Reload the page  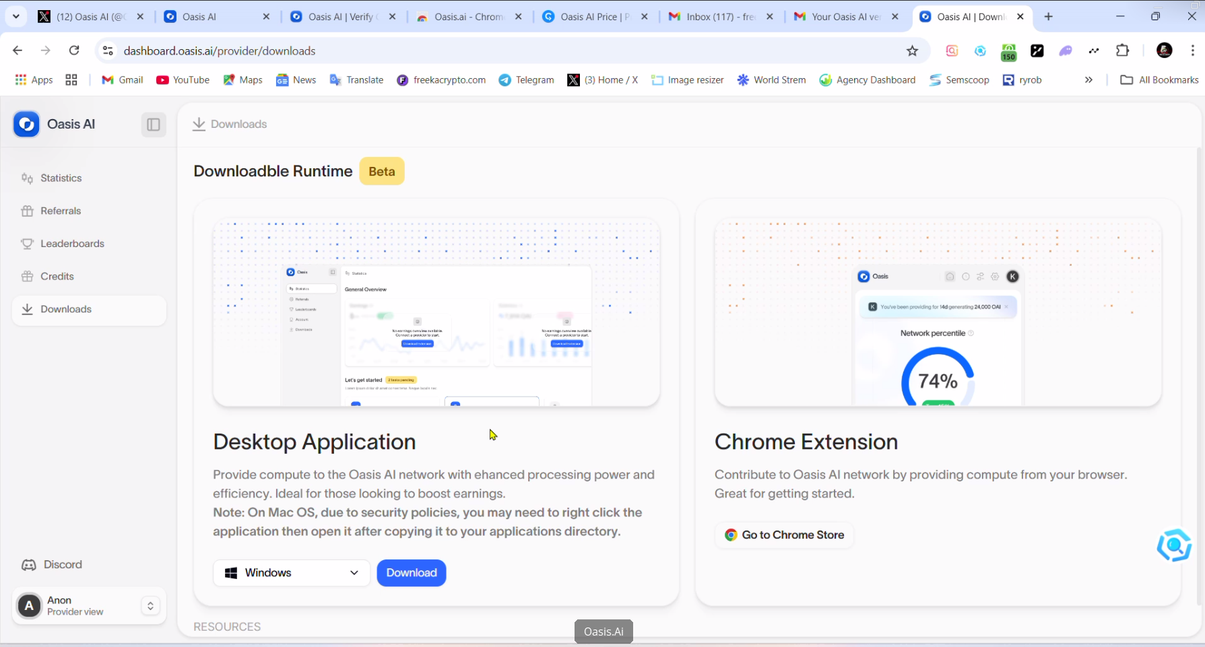[74, 50]
